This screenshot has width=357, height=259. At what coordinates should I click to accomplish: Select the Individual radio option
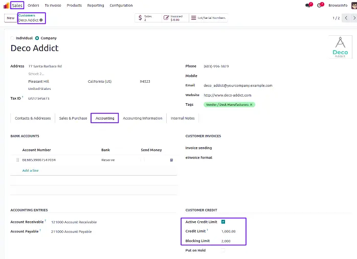click(13, 38)
